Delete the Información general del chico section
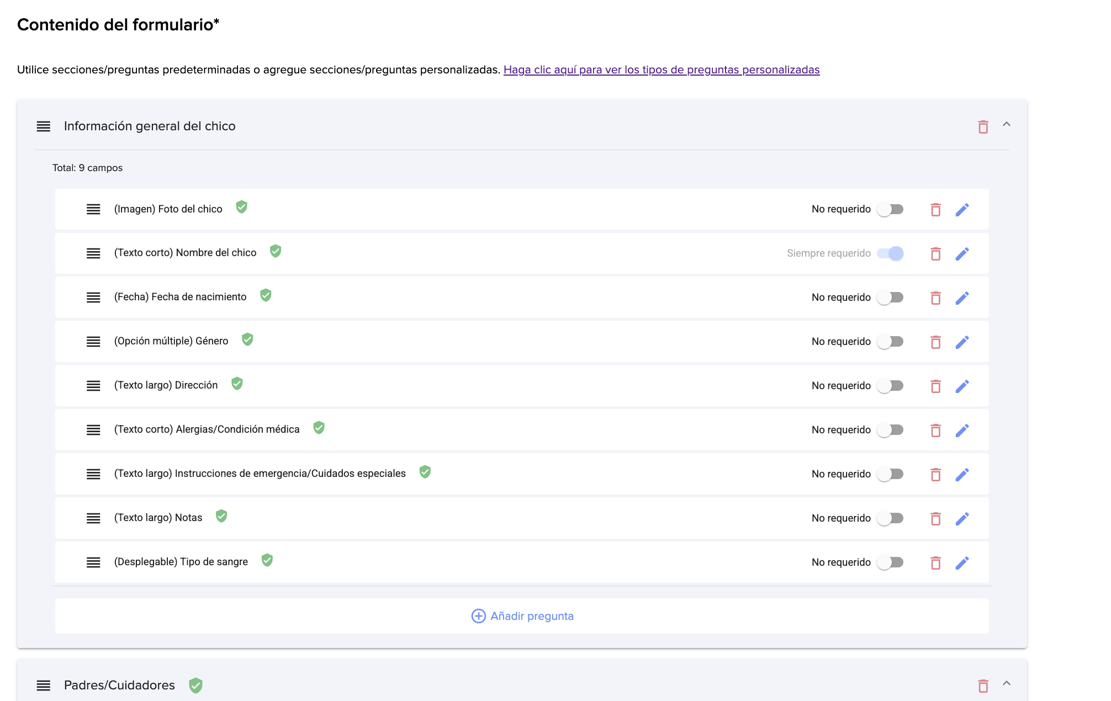This screenshot has height=701, width=1111. [983, 127]
